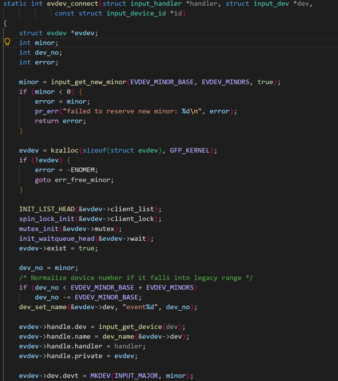
Task: Click 'error = minor;' assignment
Action: pyautogui.click(x=62, y=102)
